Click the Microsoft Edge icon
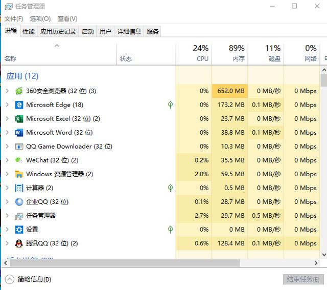Viewport: 327px width, 290px height. click(x=19, y=105)
